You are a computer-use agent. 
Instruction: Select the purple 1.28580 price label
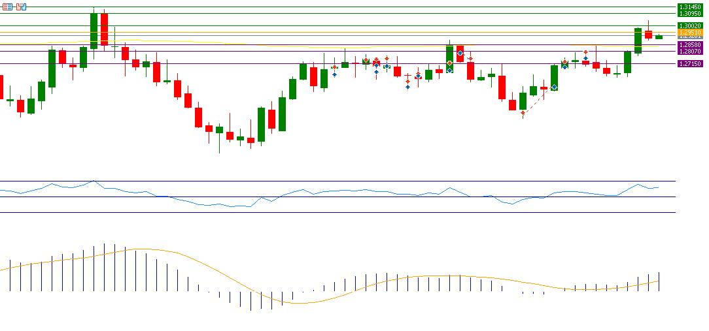point(689,45)
